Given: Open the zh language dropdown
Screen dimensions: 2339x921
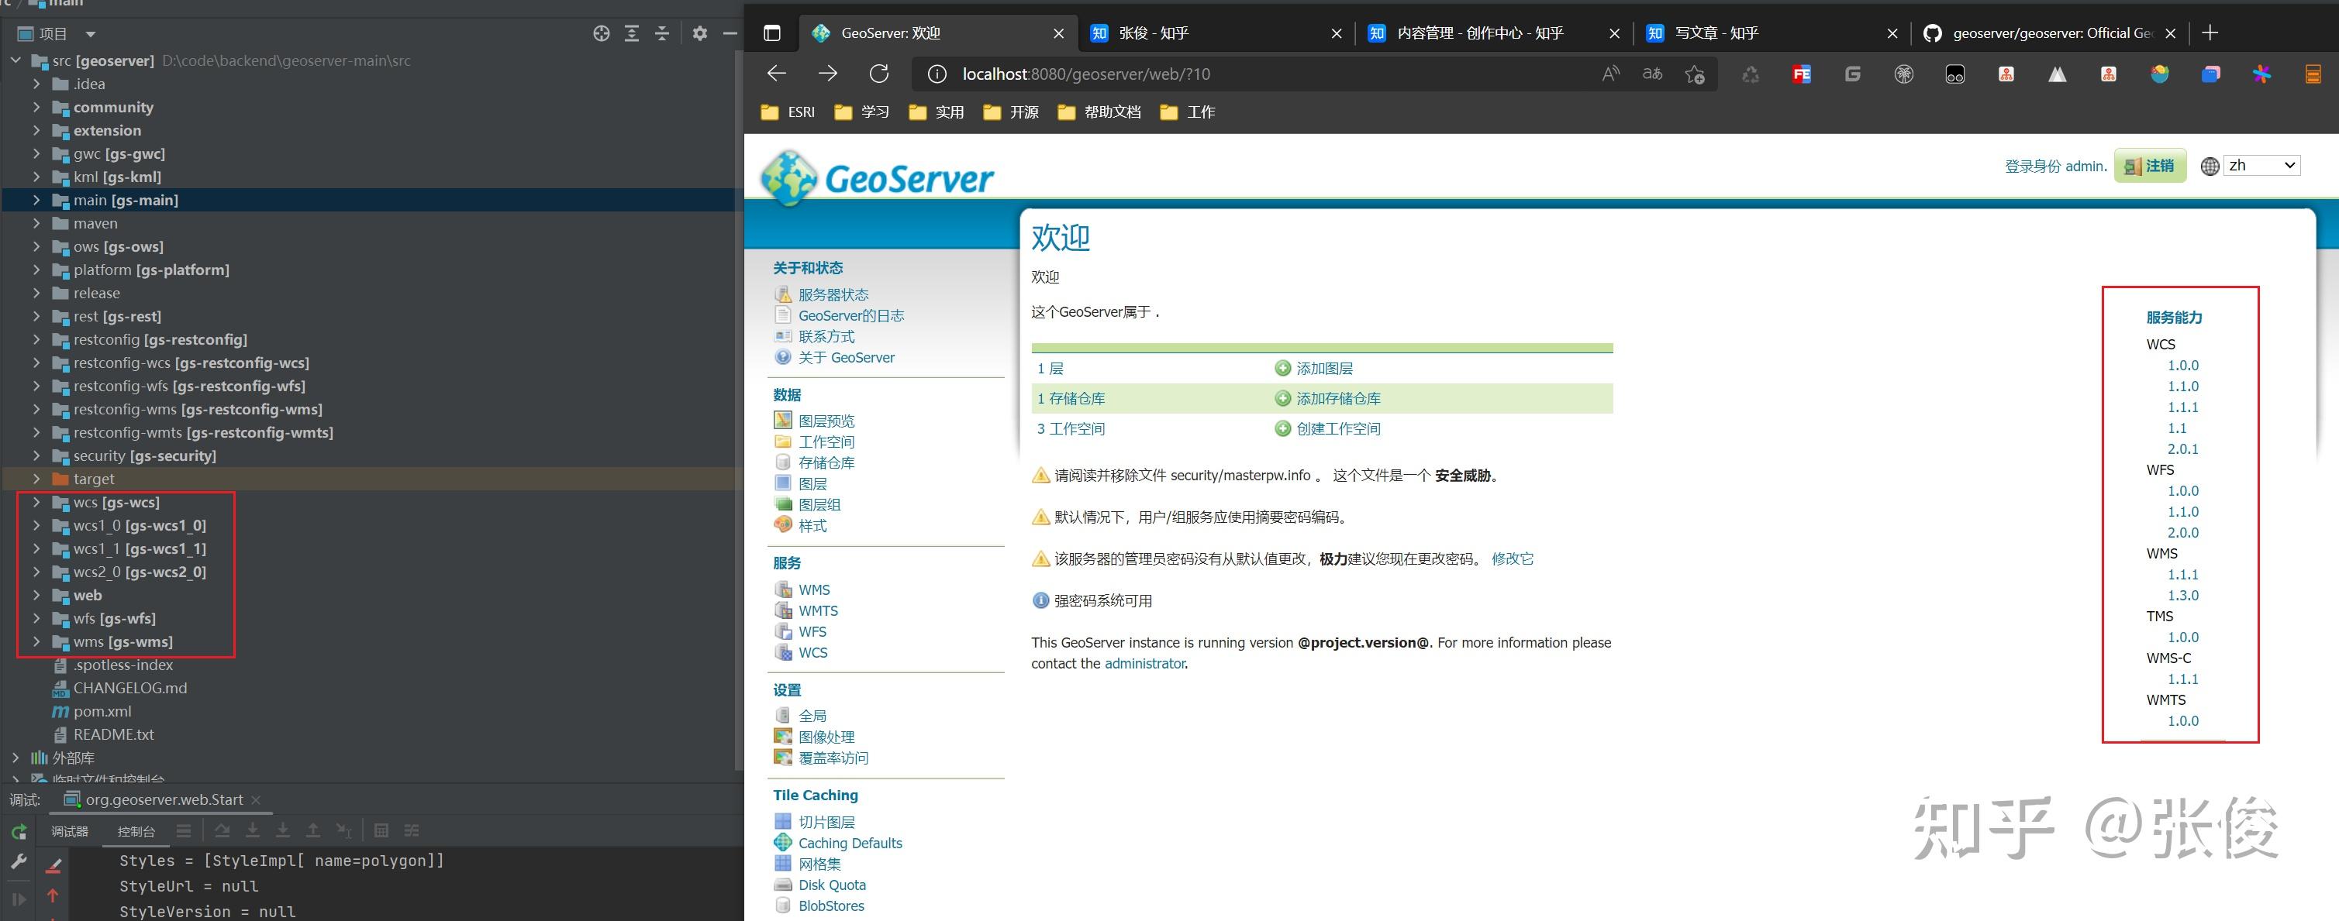Looking at the screenshot, I should point(2261,165).
